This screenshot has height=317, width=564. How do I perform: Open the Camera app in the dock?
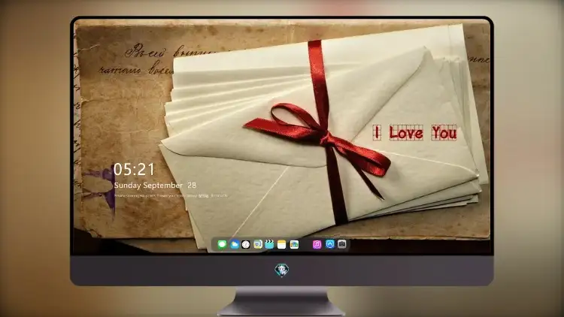[x=342, y=244]
